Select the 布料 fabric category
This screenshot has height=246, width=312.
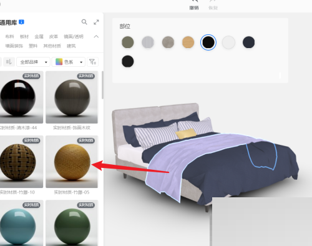click(x=9, y=37)
